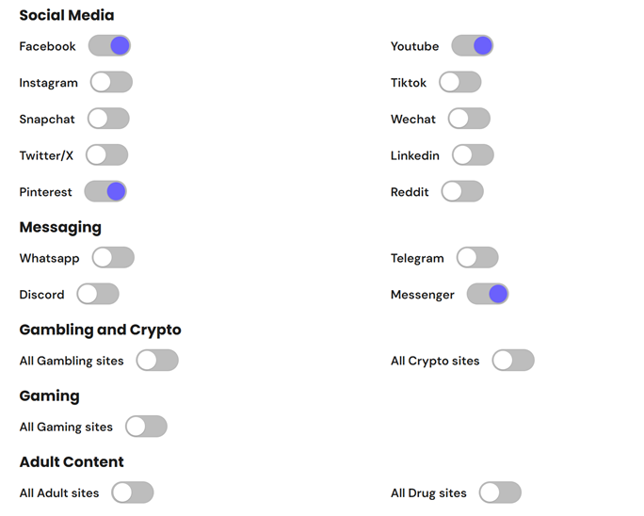Disable the Pinterest toggle
This screenshot has width=644, height=516.
[x=105, y=191]
